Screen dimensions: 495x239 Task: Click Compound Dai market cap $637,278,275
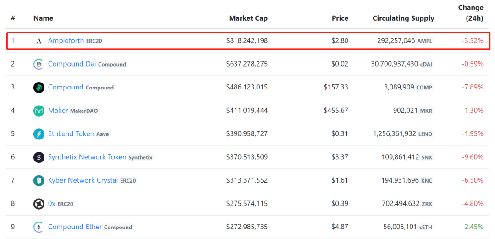[x=247, y=64]
